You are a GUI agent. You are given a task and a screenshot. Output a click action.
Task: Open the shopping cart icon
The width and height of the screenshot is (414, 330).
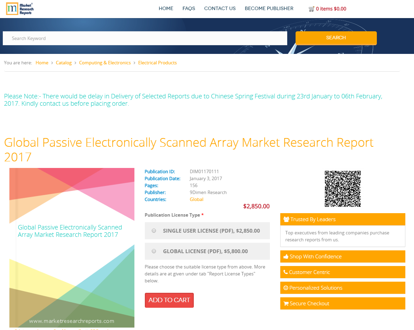[x=311, y=9]
